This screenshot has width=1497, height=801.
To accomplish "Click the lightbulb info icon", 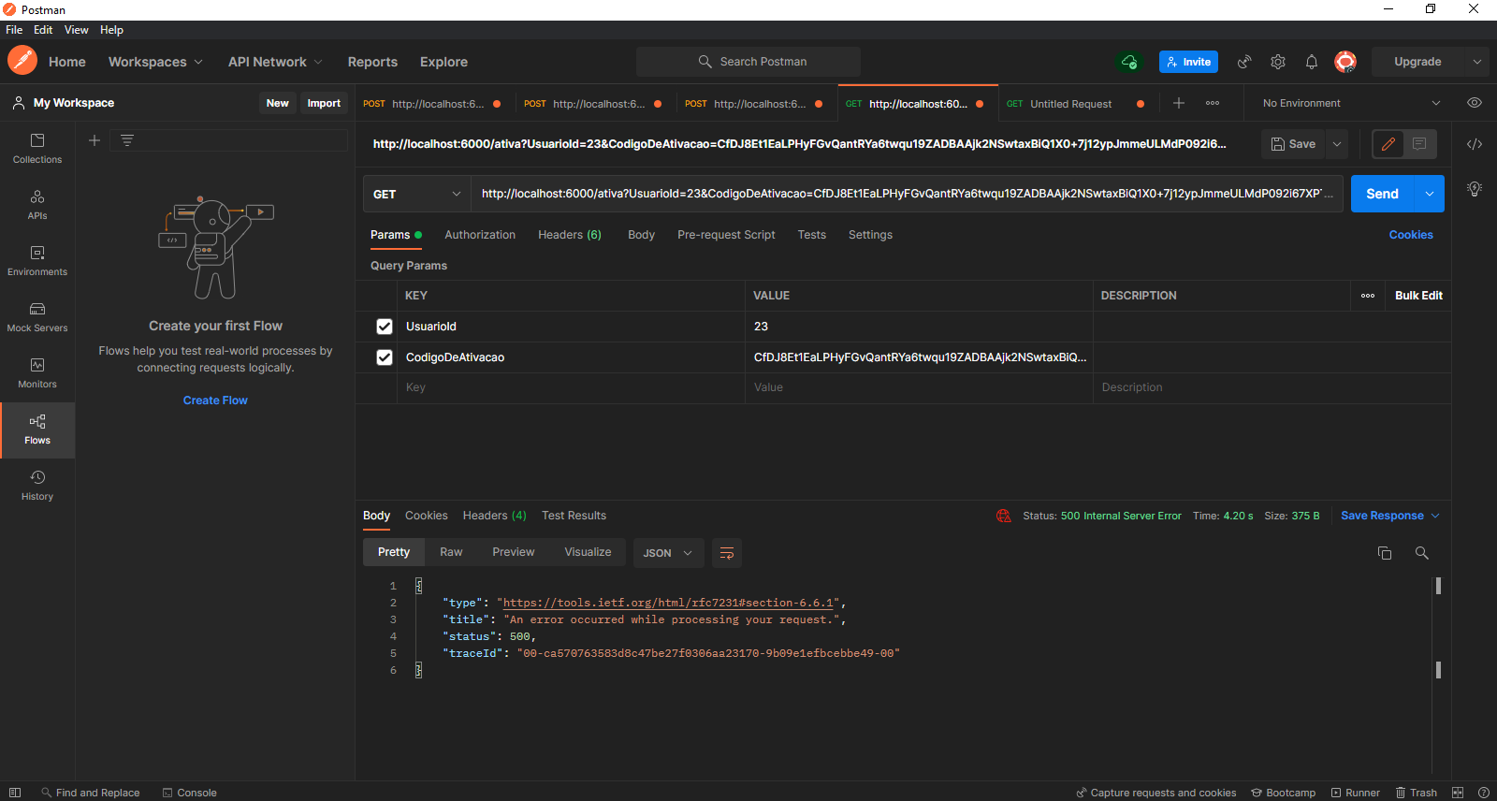I will point(1475,189).
